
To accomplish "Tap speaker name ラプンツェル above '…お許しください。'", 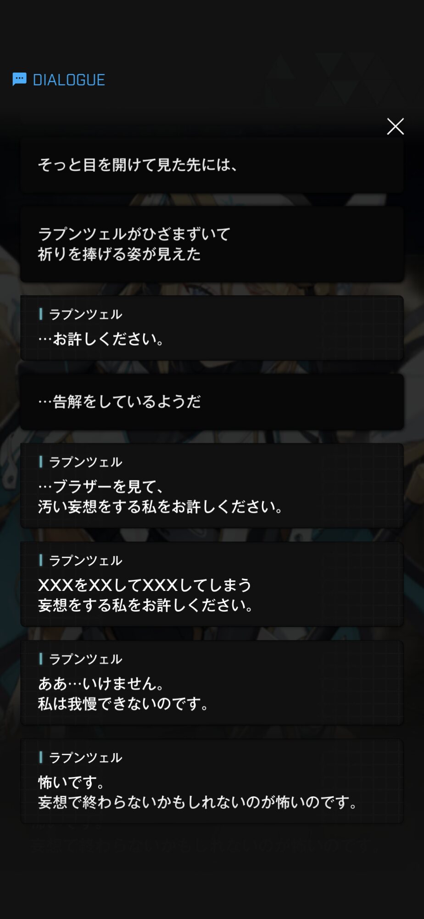I will tap(85, 314).
